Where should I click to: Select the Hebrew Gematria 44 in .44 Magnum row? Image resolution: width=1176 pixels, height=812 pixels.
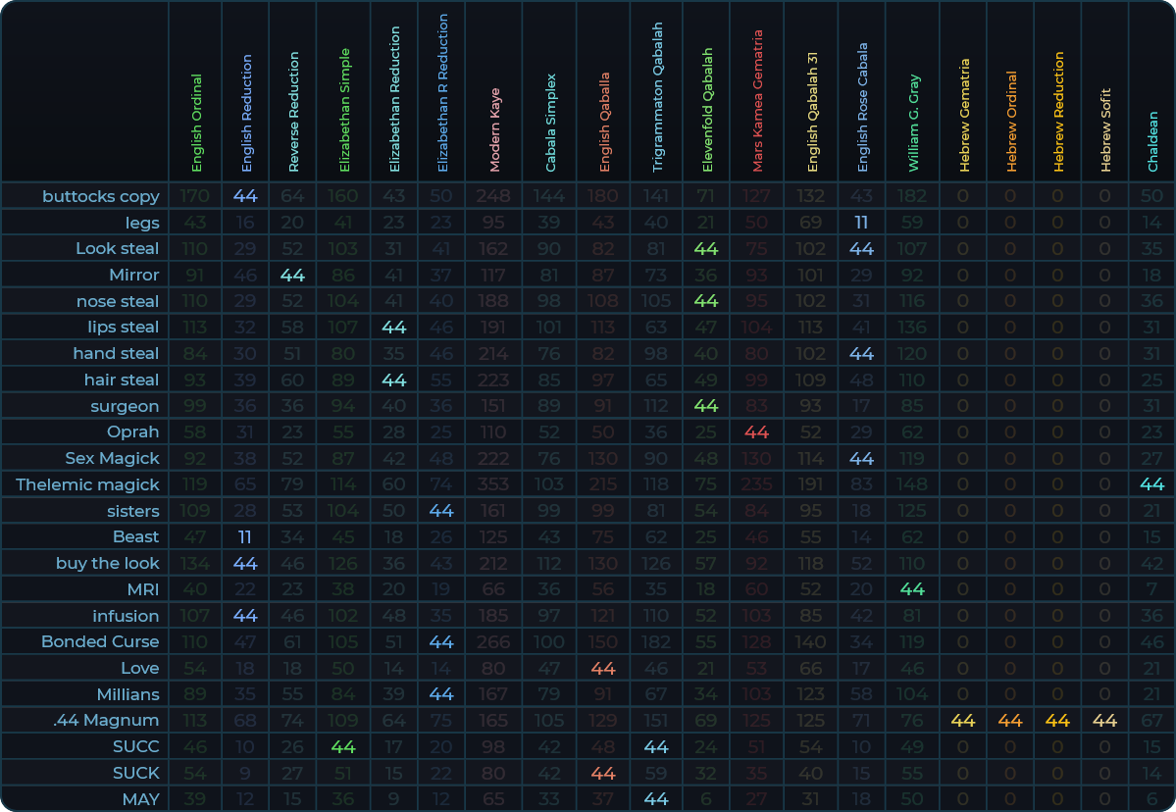point(963,721)
